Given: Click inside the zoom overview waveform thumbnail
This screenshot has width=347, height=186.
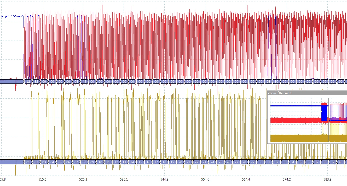Looking at the screenshot, I should tap(309, 120).
